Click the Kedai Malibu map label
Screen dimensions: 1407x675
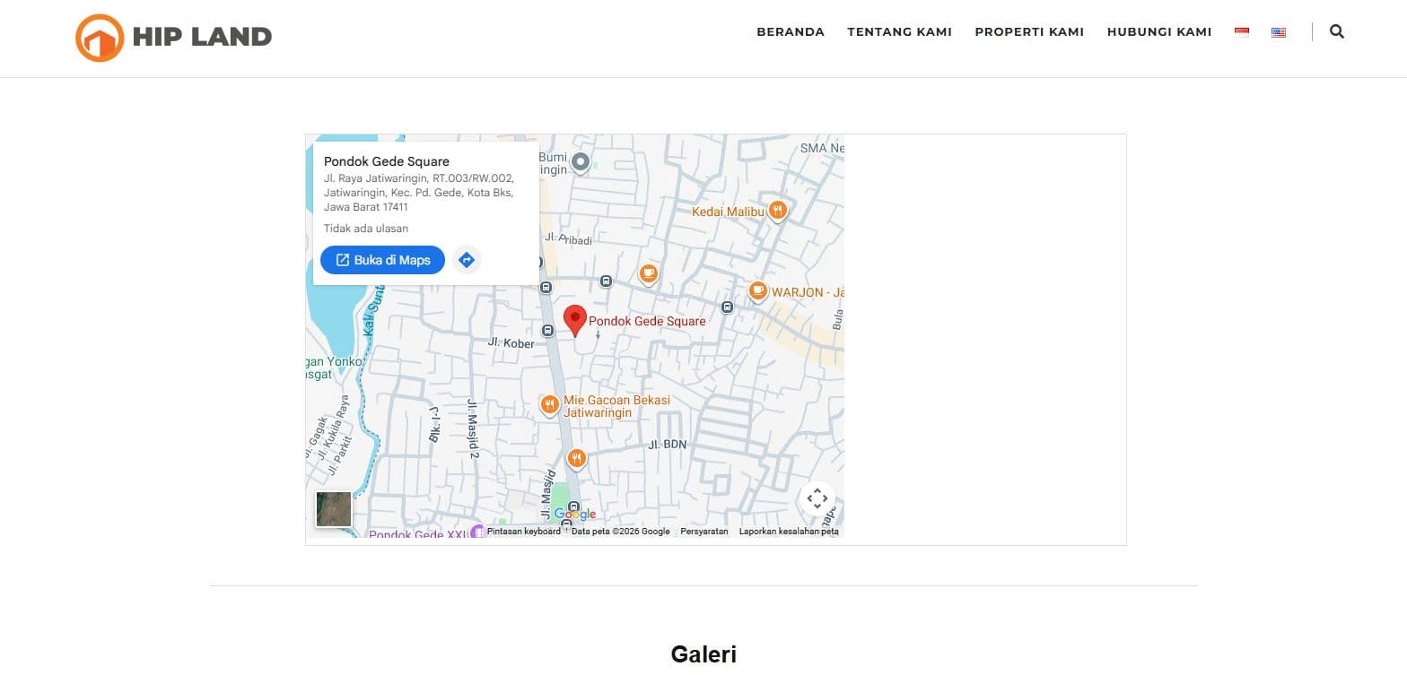click(728, 212)
